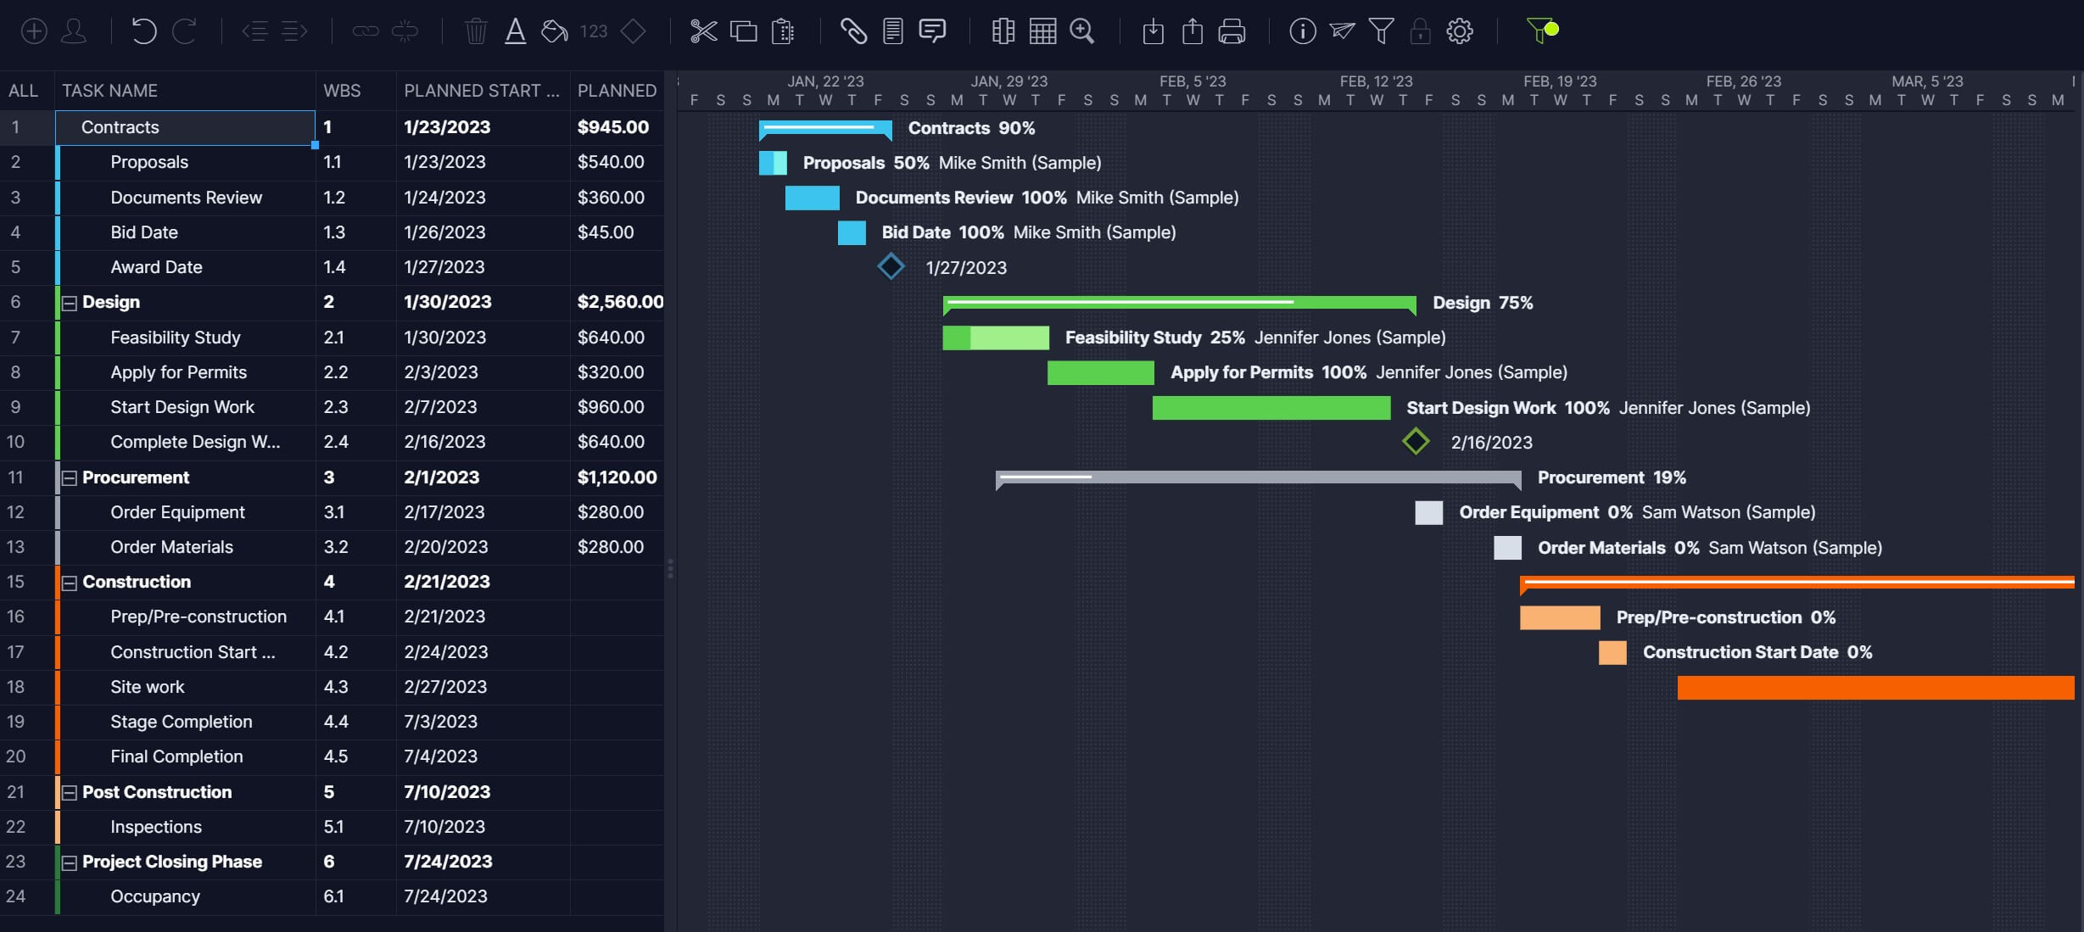Select the milestone diamond tool
The image size is (2084, 932).
634,31
